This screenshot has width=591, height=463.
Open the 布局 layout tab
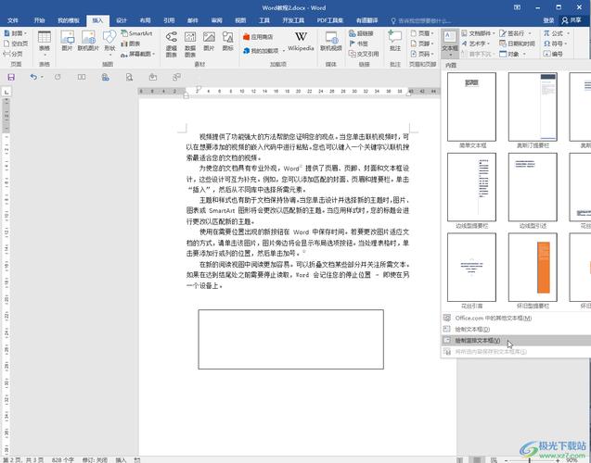(x=145, y=19)
